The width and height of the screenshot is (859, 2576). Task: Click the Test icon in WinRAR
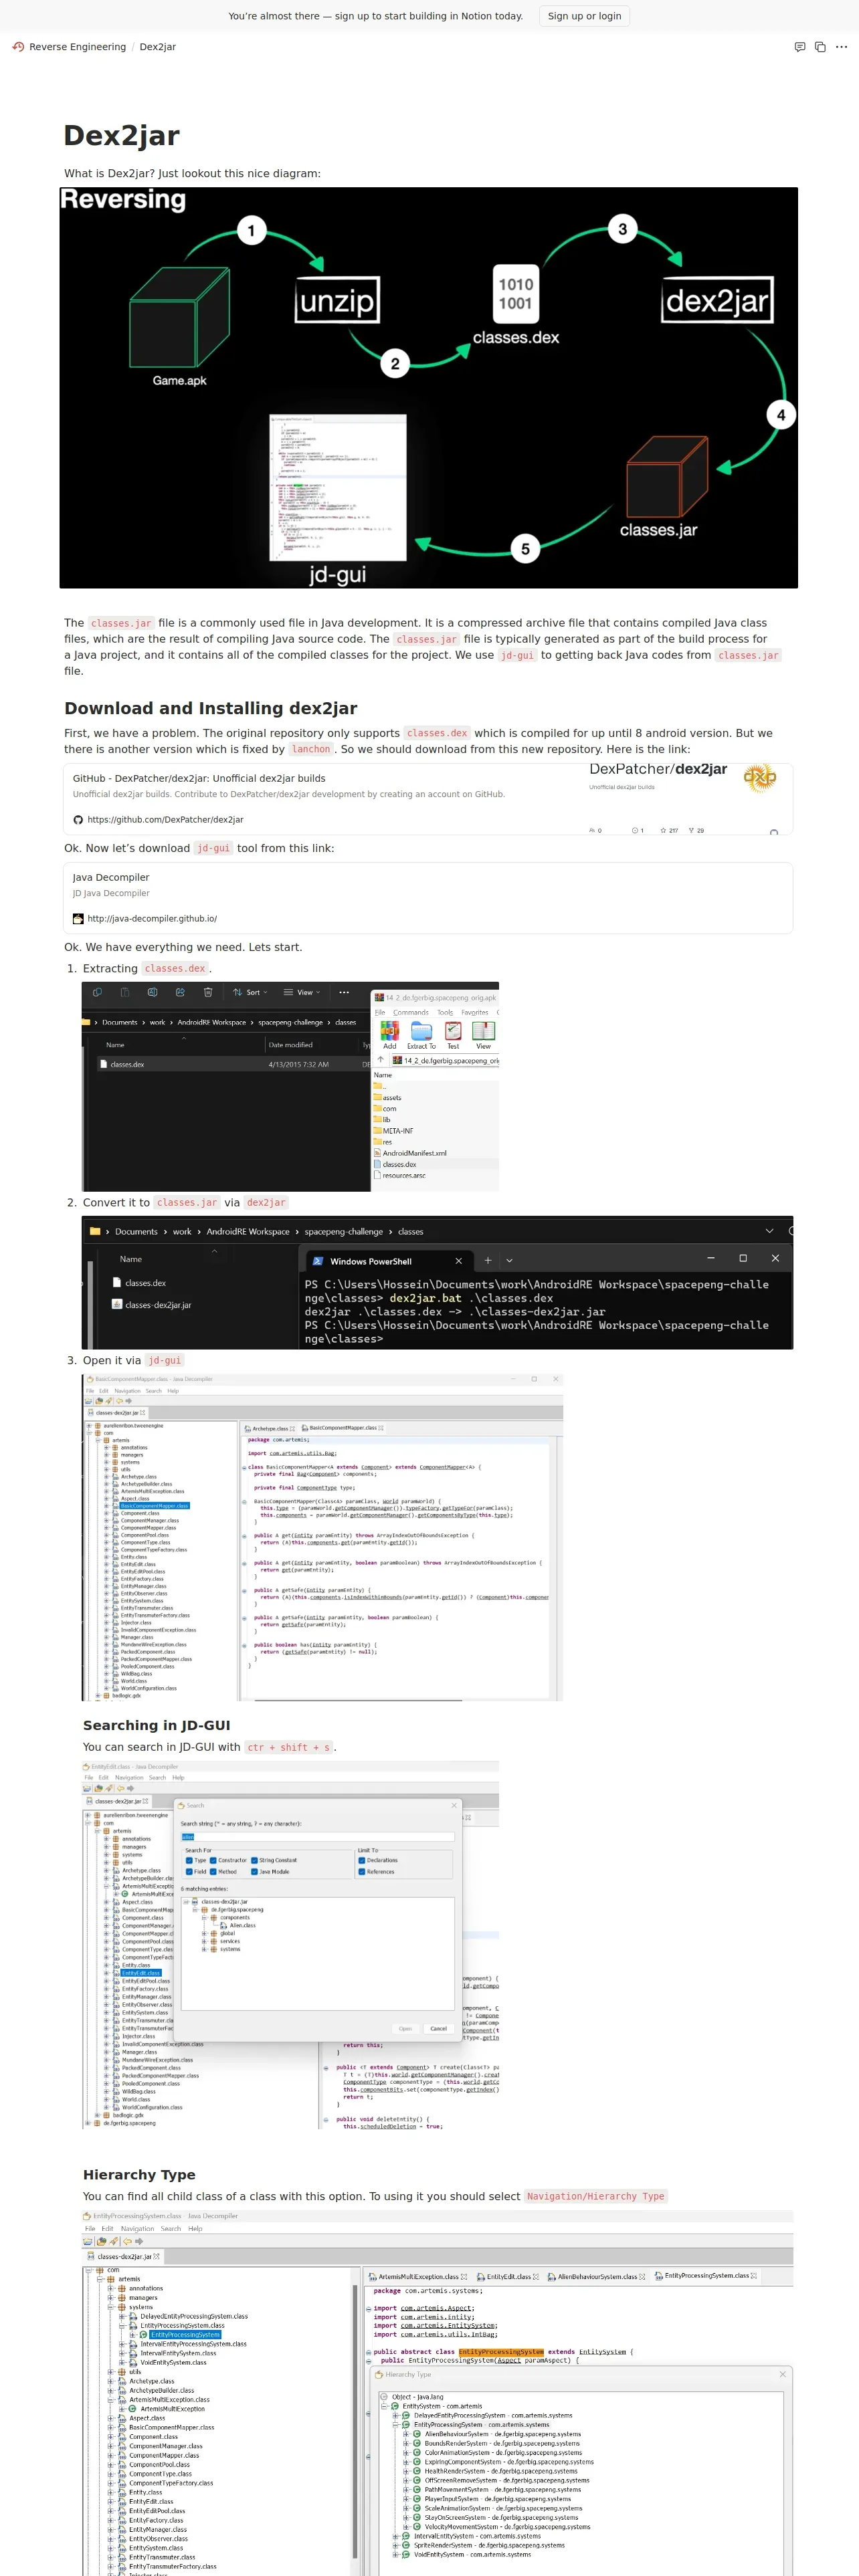453,1034
